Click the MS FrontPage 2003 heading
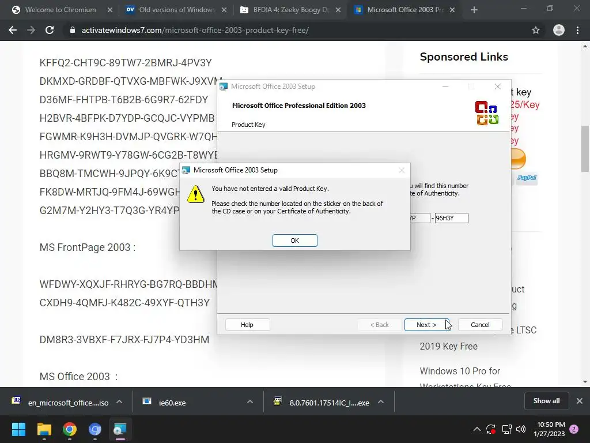This screenshot has height=443, width=590. coord(88,247)
